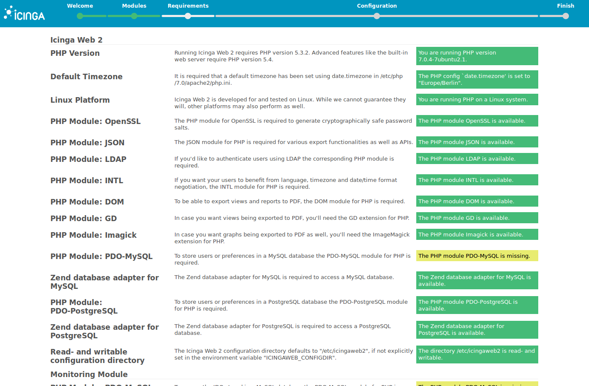
Task: Click the green PHP Version status badge
Action: [477, 56]
